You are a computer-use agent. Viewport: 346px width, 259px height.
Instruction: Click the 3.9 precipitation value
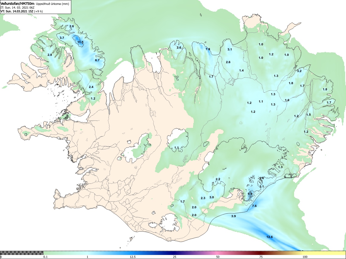pos(234,216)
